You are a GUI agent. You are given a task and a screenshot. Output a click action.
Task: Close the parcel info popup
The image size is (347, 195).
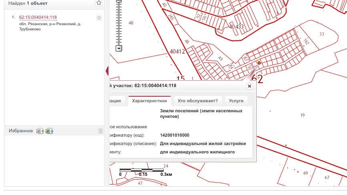pos(249,86)
